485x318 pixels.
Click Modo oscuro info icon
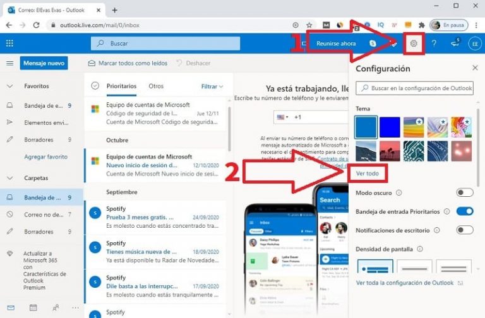point(399,192)
